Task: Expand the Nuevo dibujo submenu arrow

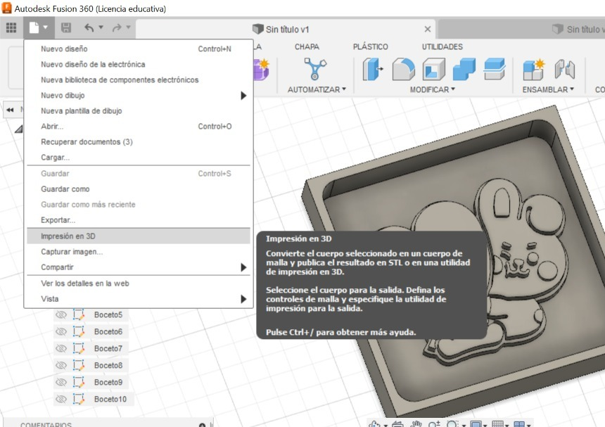Action: (243, 95)
